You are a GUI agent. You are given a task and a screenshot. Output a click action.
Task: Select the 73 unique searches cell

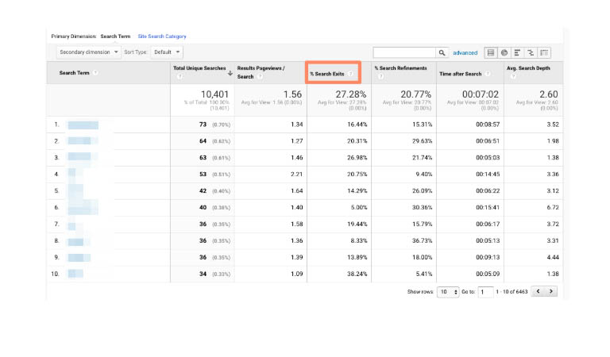pos(203,125)
